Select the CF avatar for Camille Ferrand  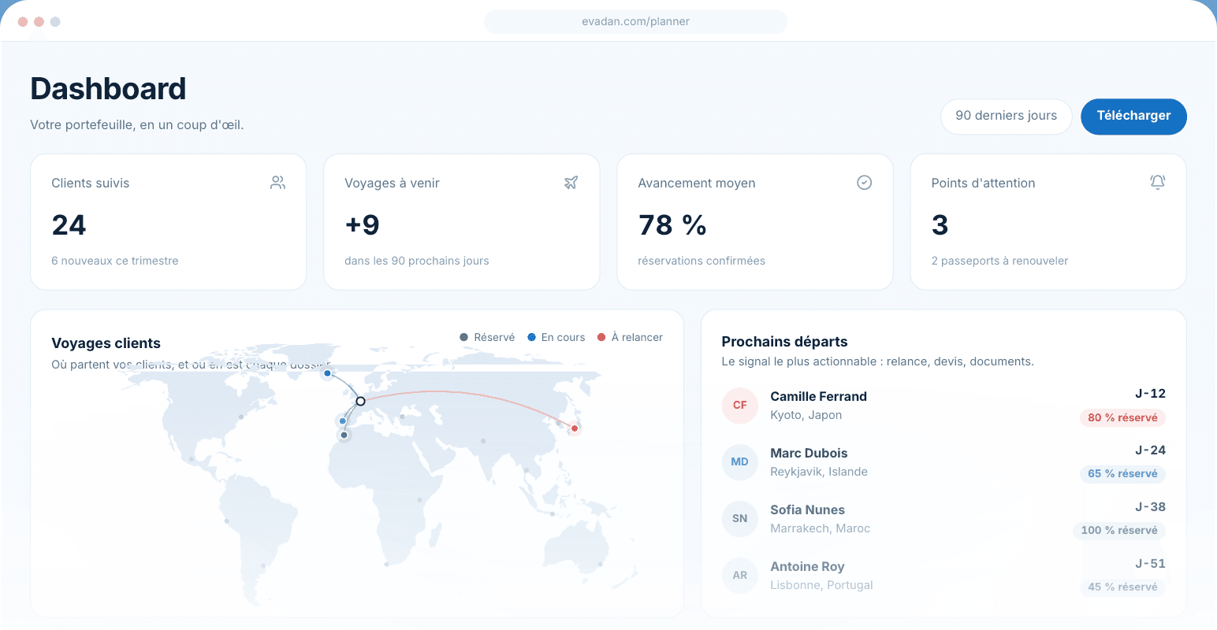point(739,405)
